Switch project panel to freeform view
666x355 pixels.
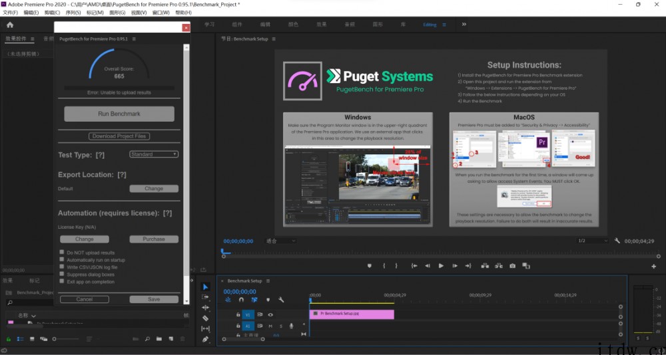tap(43, 339)
